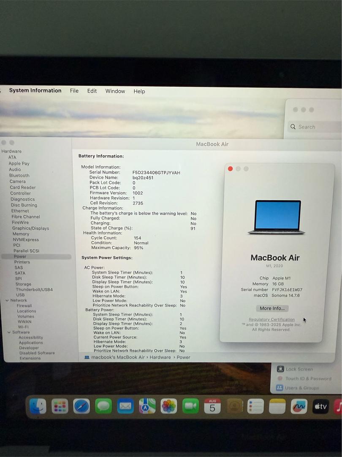The width and height of the screenshot is (342, 457).
Task: Select Wi-Fi under Network
Action: (x=23, y=327)
